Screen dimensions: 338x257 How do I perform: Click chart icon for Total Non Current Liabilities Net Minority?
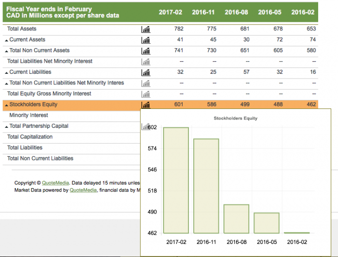(145, 83)
